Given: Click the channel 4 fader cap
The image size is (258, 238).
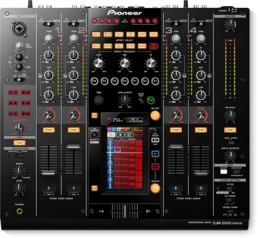Looking at the screenshot, I should [x=201, y=173].
